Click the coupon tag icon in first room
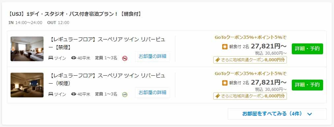The width and height of the screenshot is (334, 127). pyautogui.click(x=218, y=60)
